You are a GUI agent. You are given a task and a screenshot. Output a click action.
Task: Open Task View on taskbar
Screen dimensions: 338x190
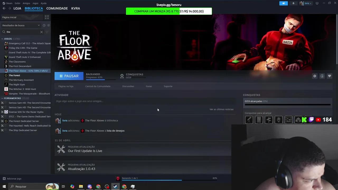63,187
